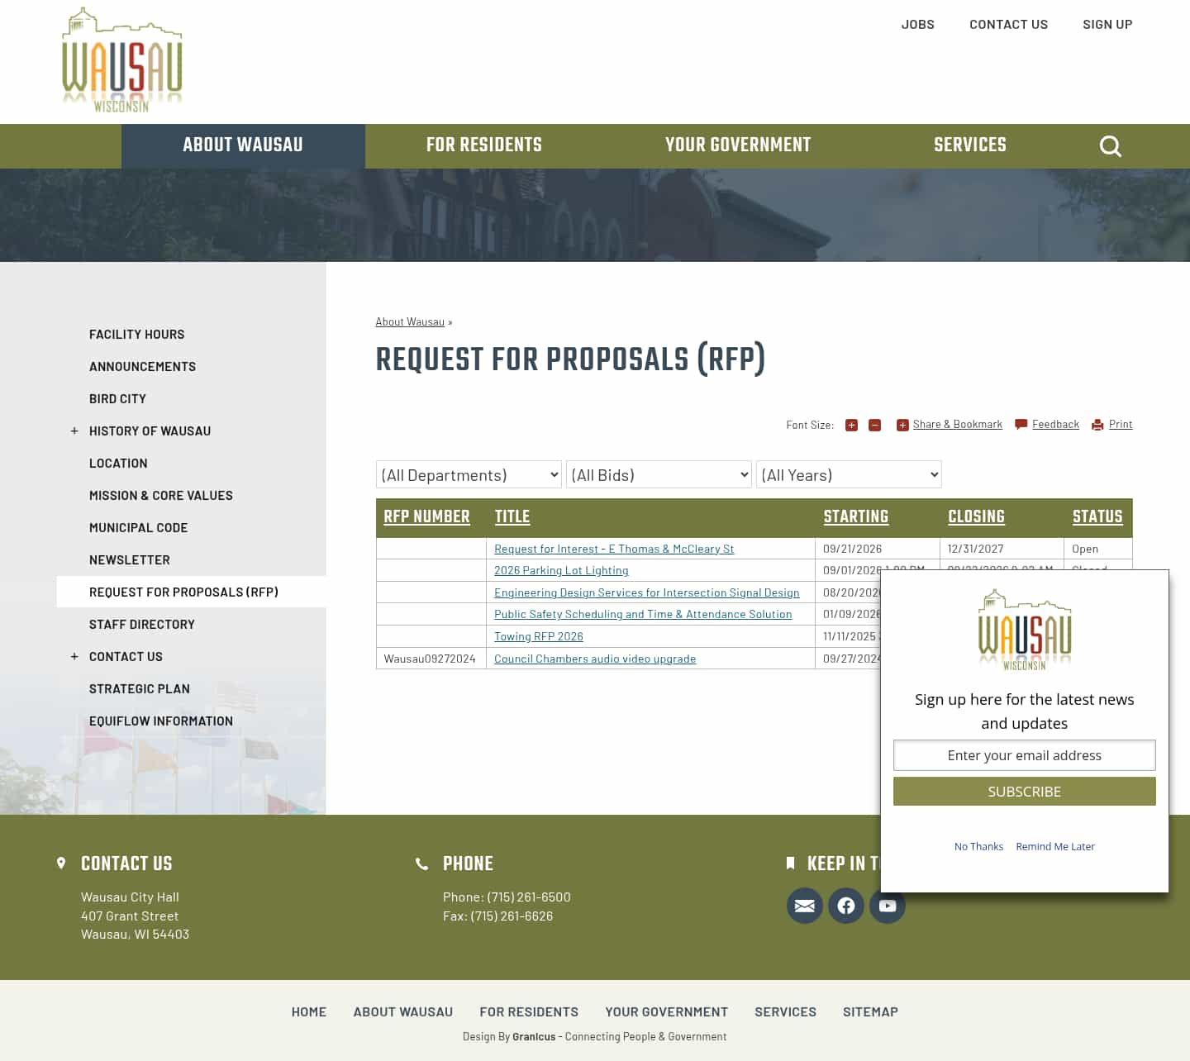Open Location in sidebar
This screenshot has width=1190, height=1061.
pos(118,463)
